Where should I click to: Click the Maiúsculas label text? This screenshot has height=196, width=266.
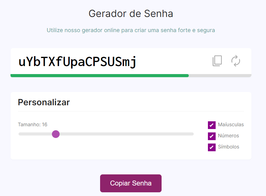point(231,125)
